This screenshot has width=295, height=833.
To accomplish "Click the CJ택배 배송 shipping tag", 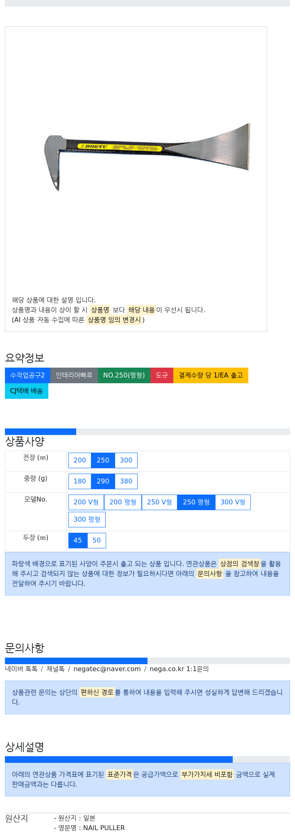I will point(27,391).
